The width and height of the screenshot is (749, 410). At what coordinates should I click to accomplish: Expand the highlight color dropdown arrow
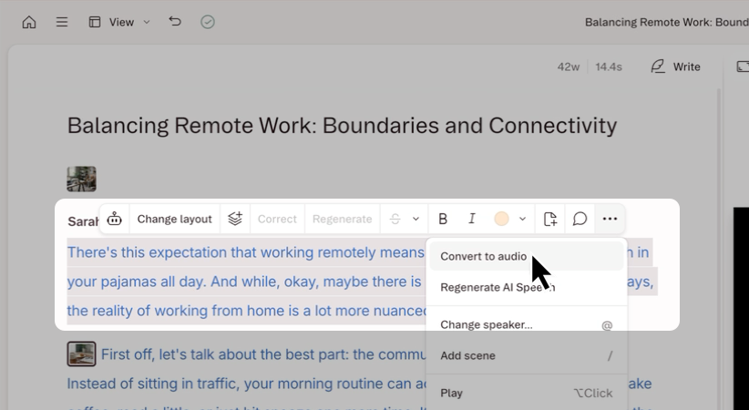coord(523,219)
